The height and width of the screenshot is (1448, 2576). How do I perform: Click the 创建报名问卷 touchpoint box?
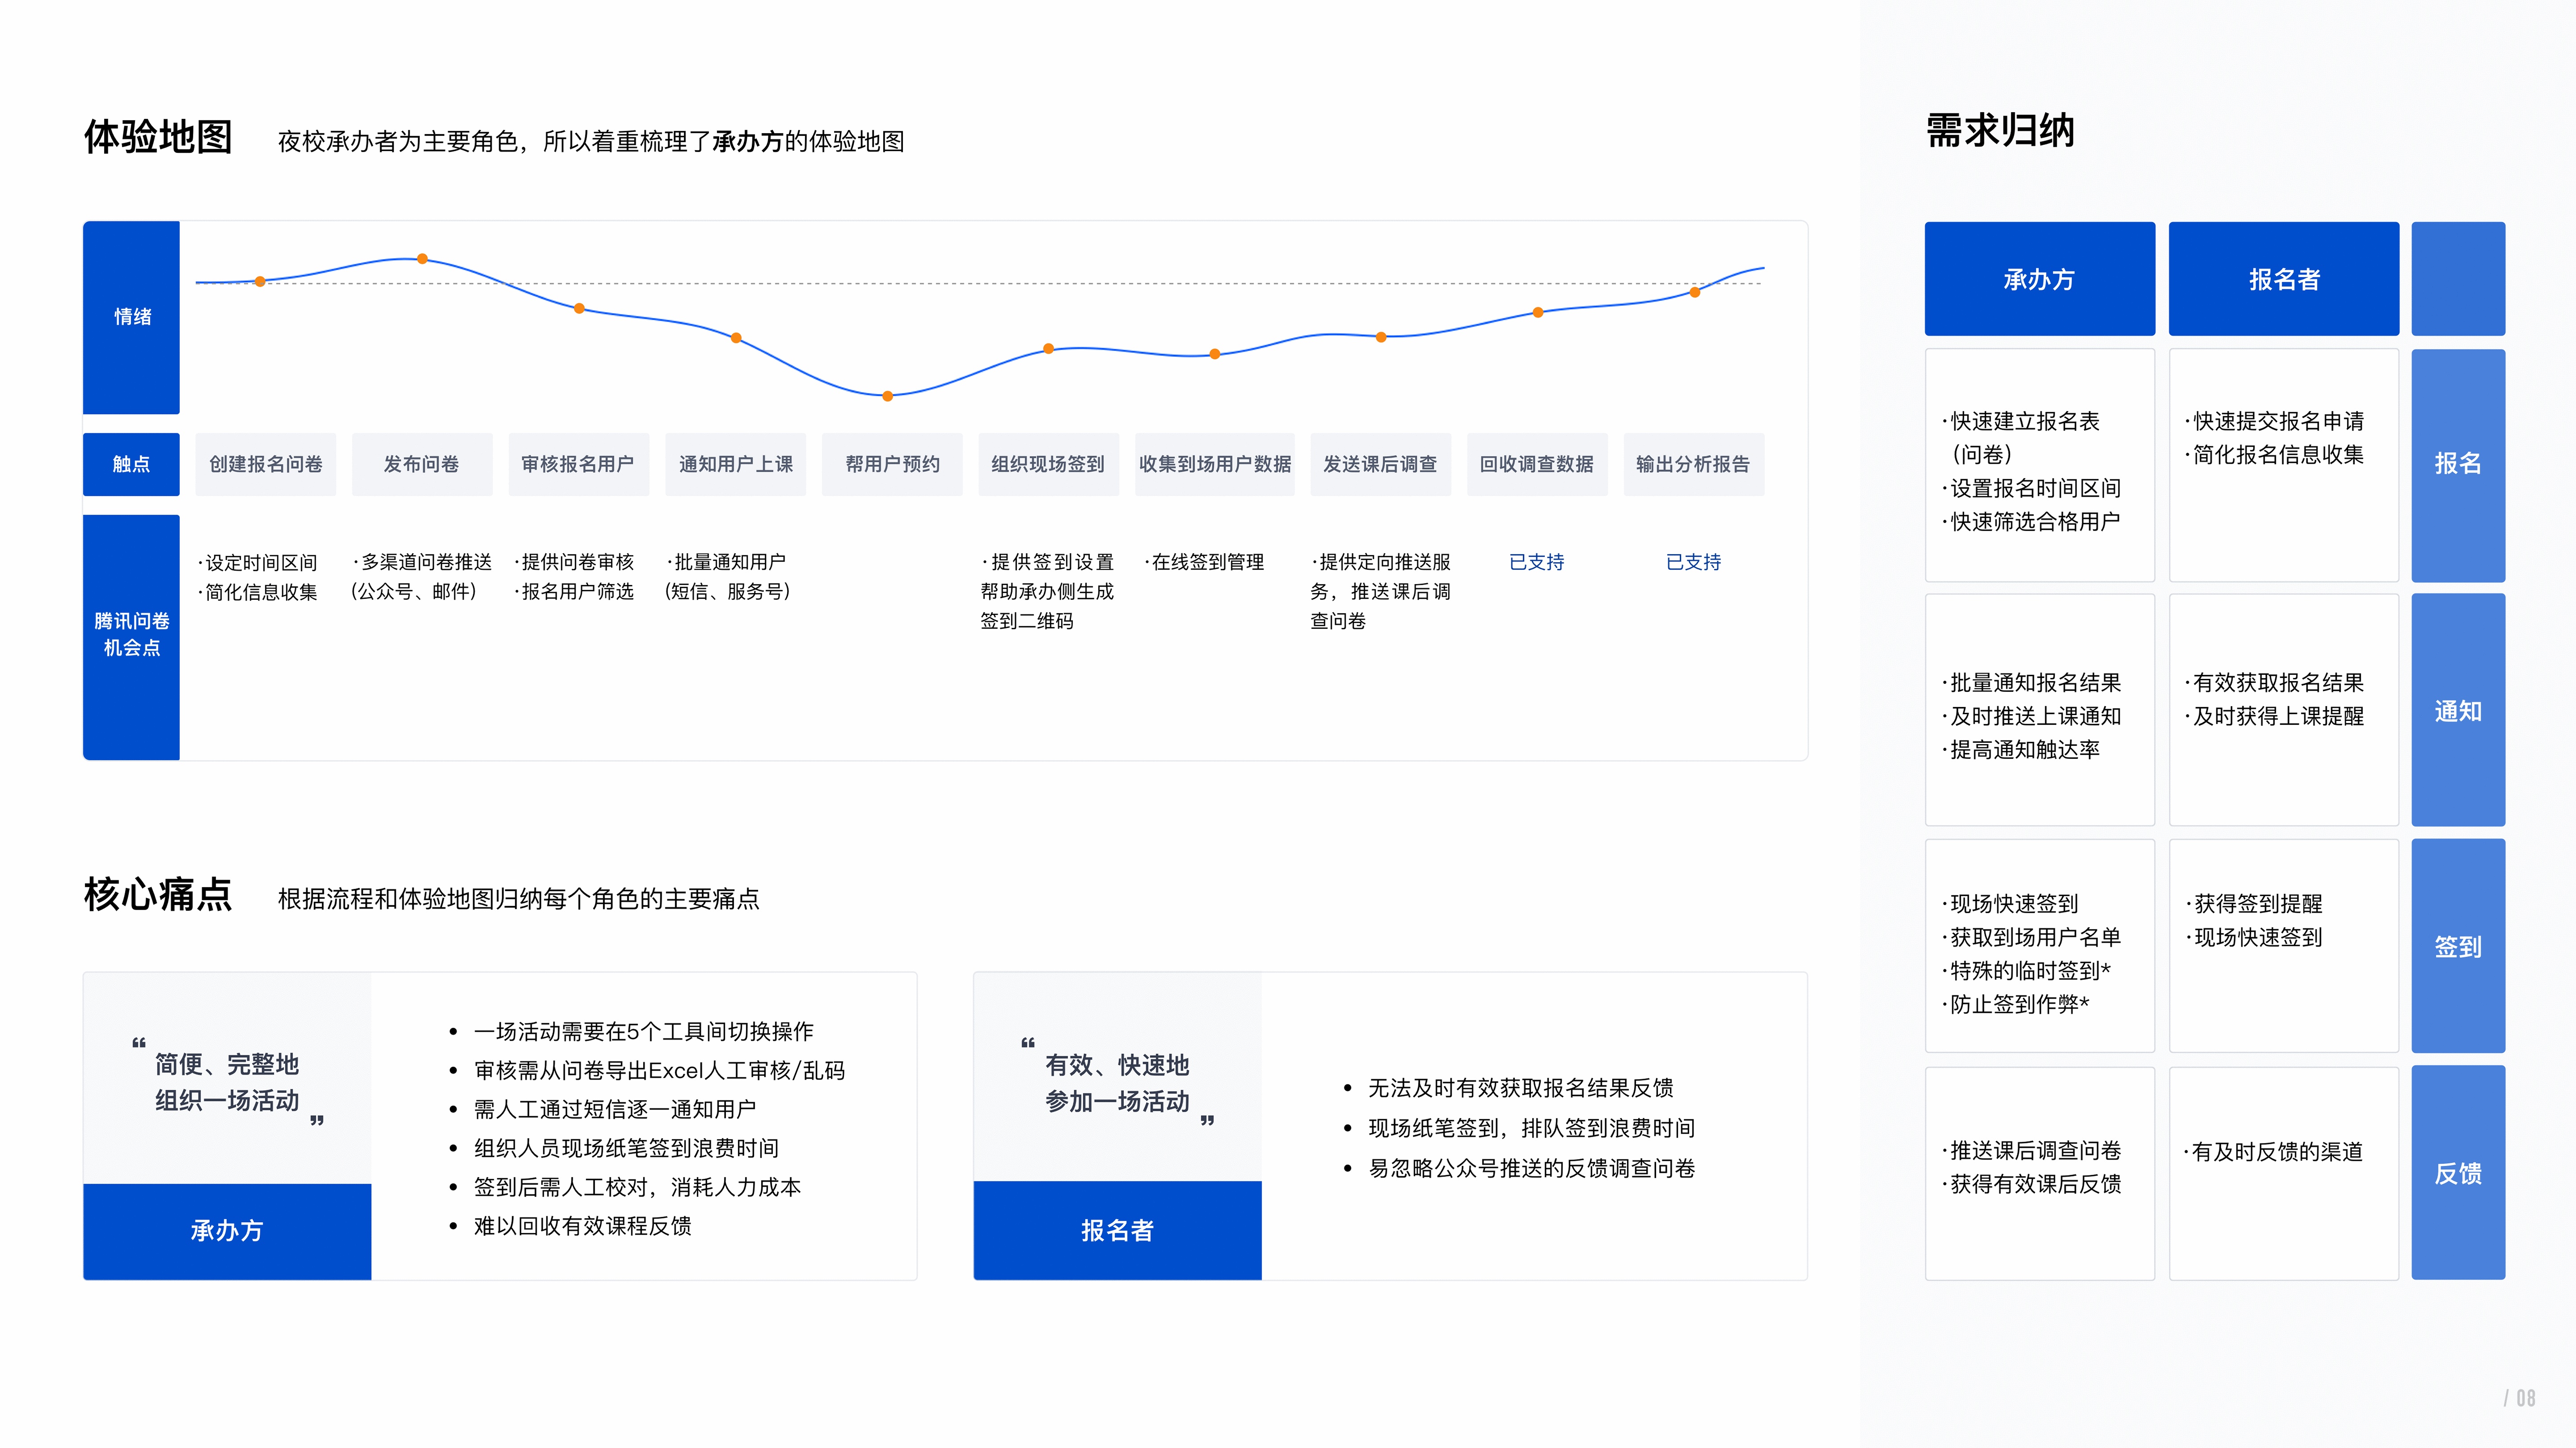click(x=265, y=464)
